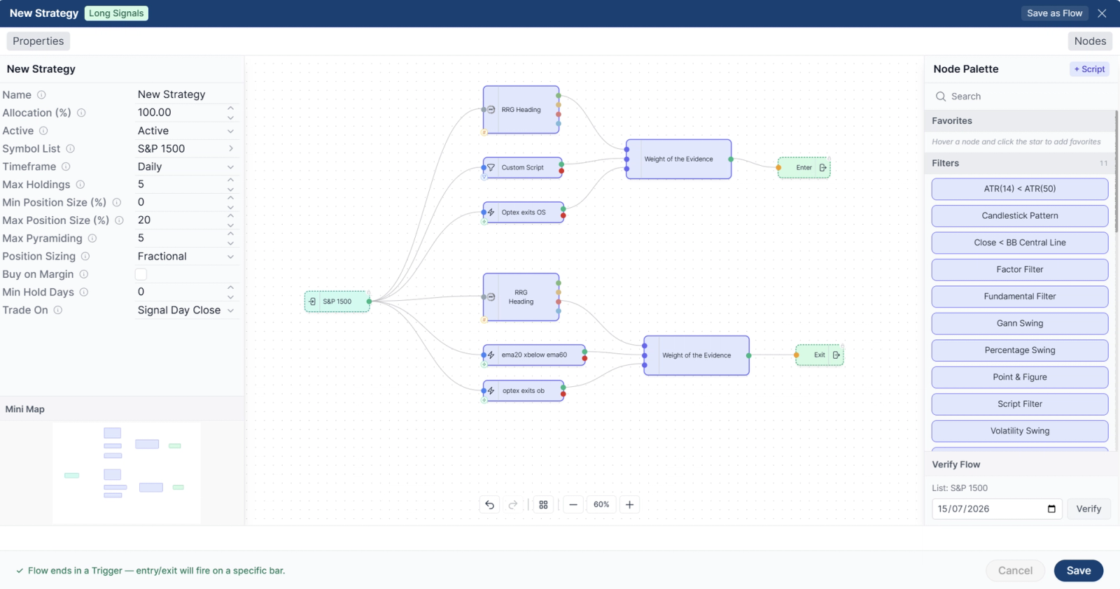Click the filter icon on Custom Script node
The image size is (1120, 589).
491,168
